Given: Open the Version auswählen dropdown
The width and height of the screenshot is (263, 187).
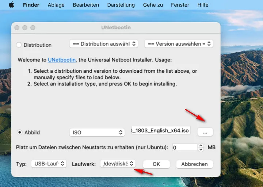Looking at the screenshot, I should point(179,44).
